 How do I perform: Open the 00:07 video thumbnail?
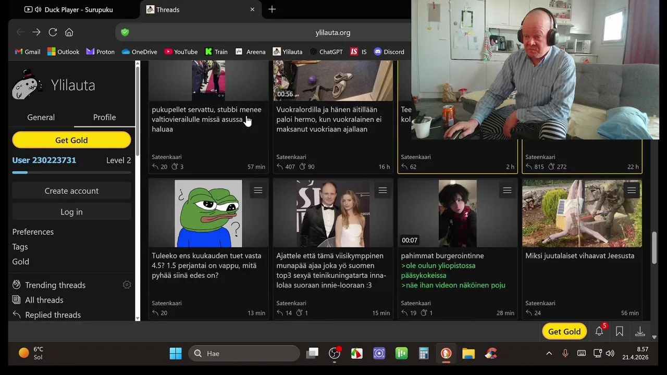point(458,214)
